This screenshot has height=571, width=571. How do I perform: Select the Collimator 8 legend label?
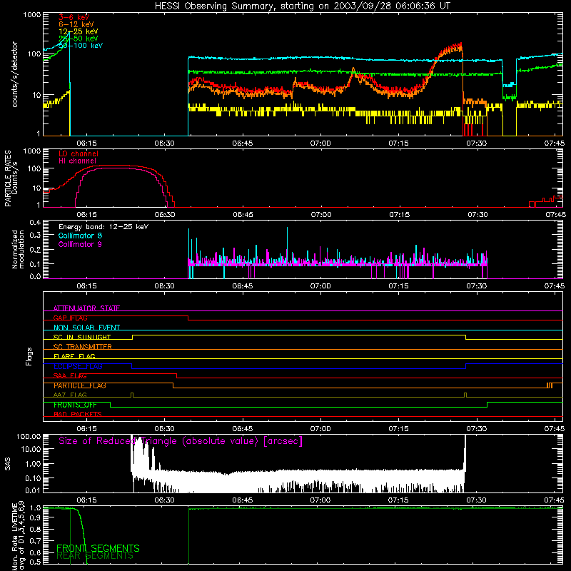coord(80,236)
